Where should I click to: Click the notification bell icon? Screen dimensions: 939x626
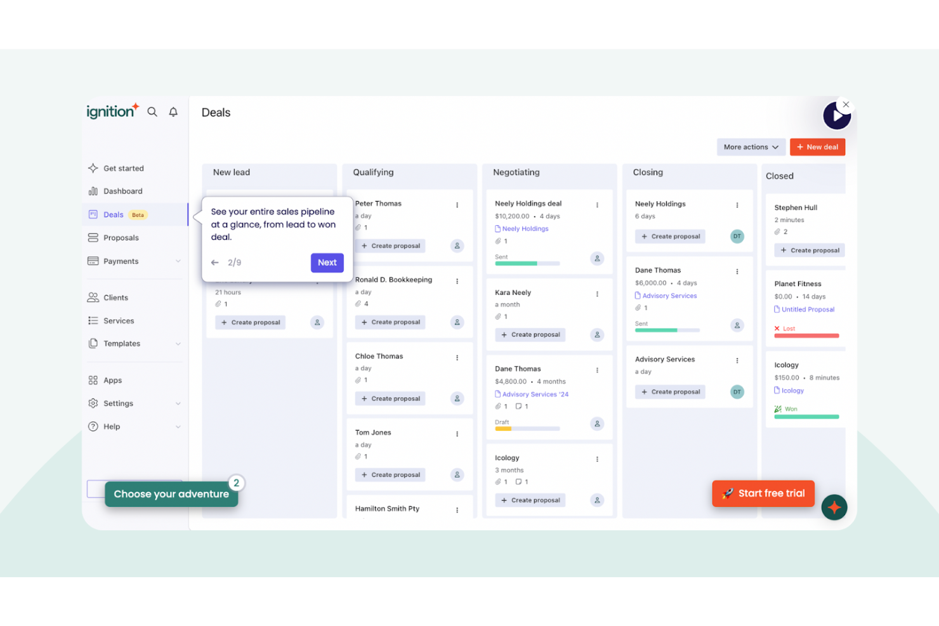(173, 112)
